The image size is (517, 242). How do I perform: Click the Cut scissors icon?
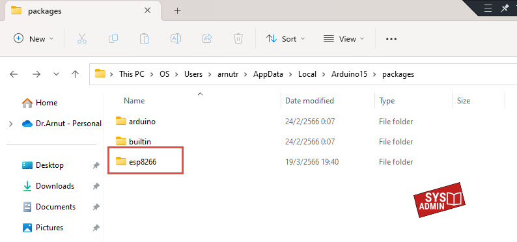click(82, 39)
